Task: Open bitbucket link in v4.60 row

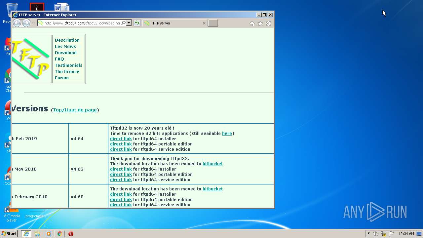Action: click(212, 189)
